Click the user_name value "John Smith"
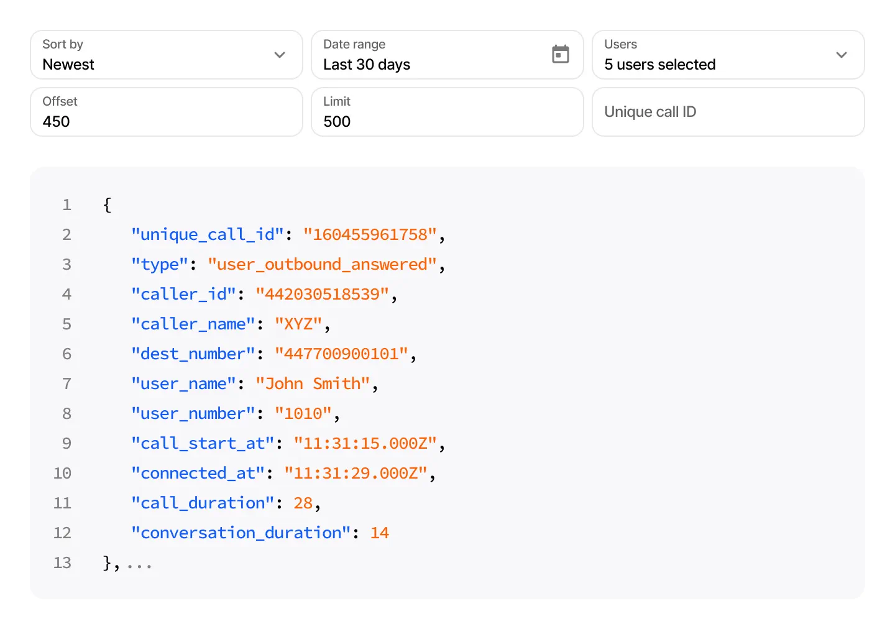This screenshot has width=895, height=629. pyautogui.click(x=313, y=383)
